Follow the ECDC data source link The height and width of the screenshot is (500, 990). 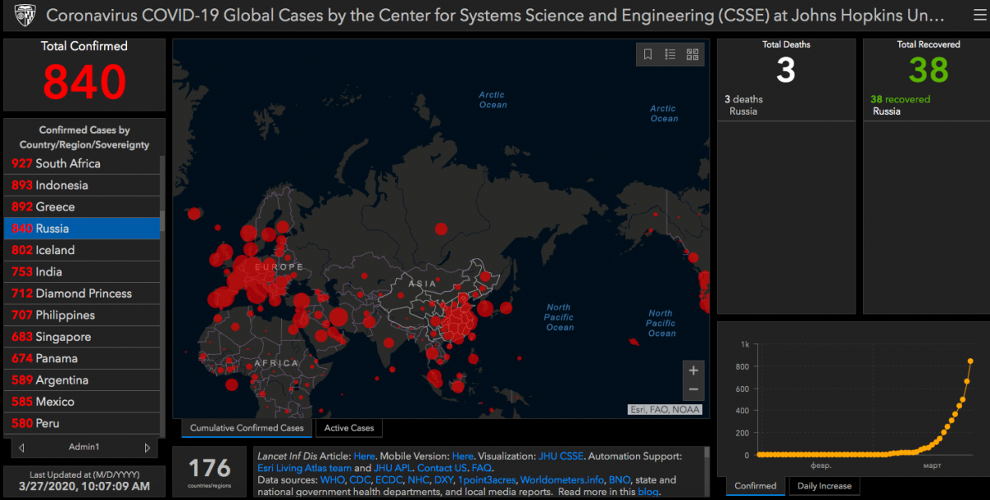tap(389, 479)
